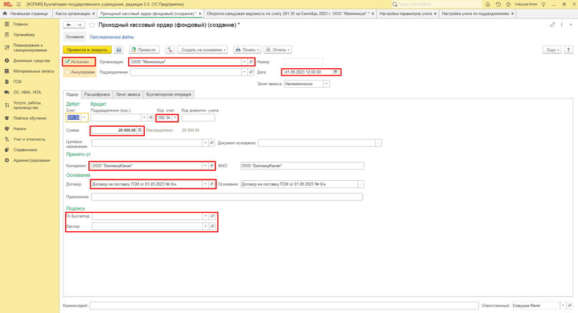578x313 pixels.
Task: Open the Отчеты dropdown menu
Action: tap(278, 50)
